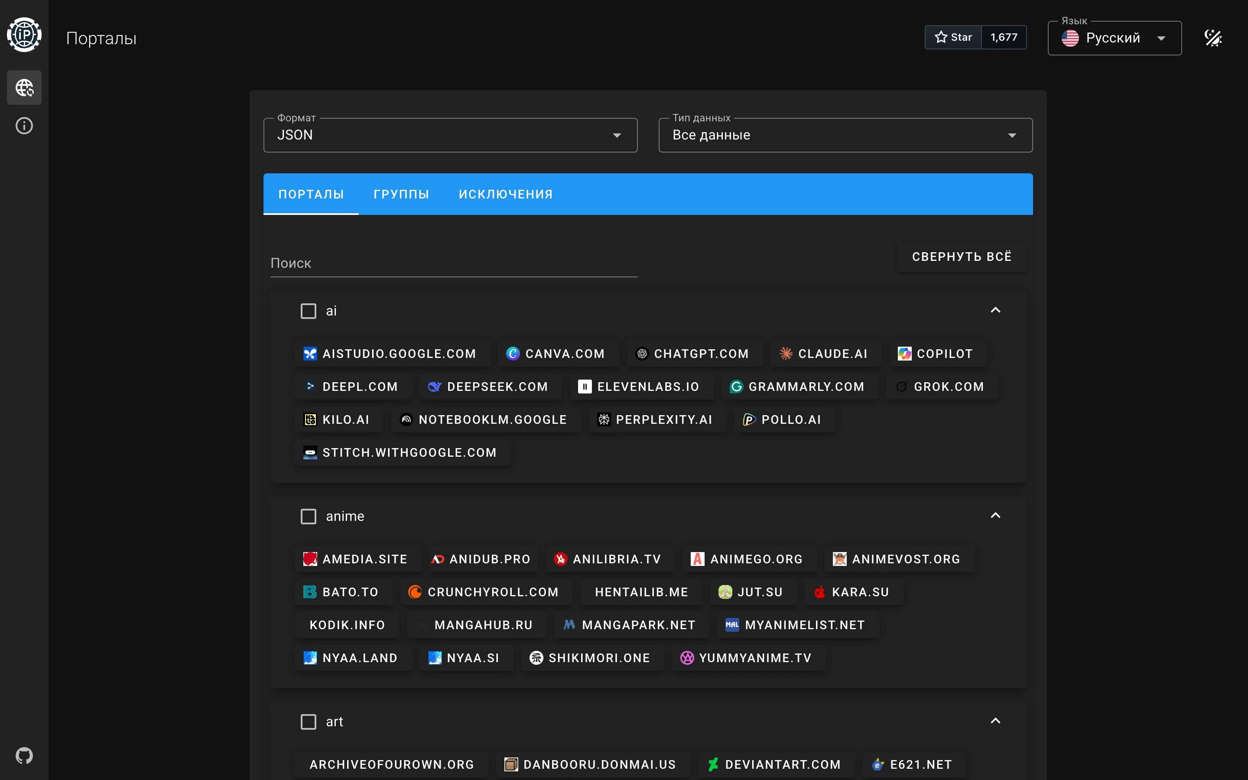The image size is (1248, 780).
Task: Check the art group checkbox
Action: (x=309, y=721)
